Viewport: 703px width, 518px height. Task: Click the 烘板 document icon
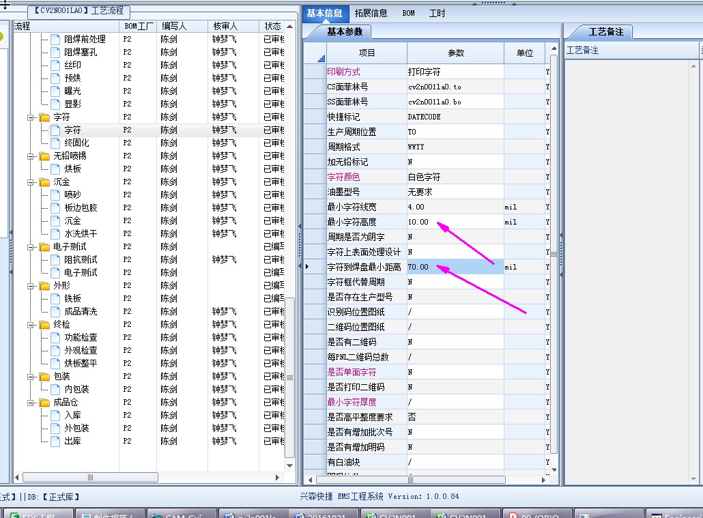click(x=55, y=169)
